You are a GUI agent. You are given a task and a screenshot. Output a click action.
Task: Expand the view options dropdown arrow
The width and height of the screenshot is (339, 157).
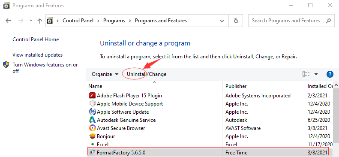coord(316,74)
